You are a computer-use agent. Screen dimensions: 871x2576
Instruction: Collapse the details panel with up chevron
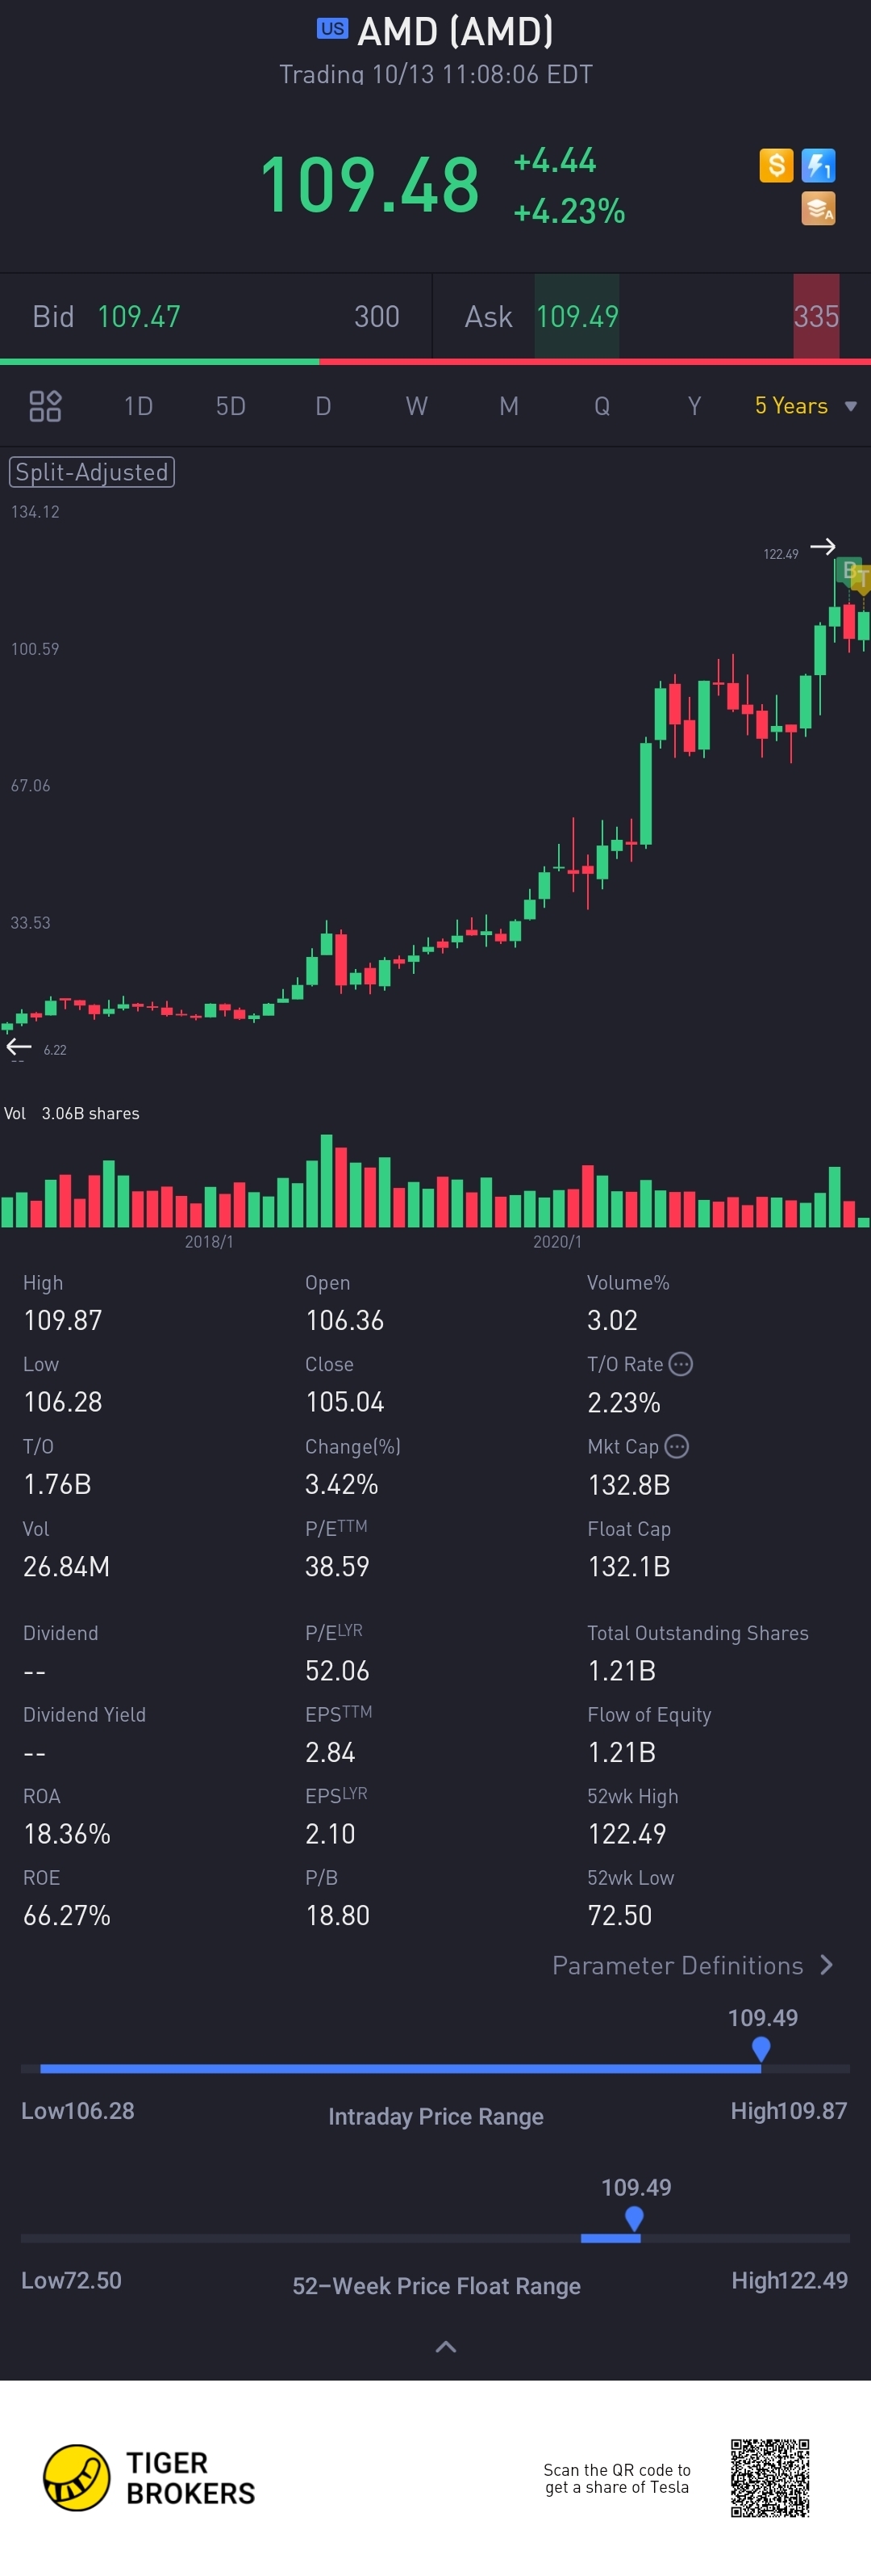click(x=445, y=2346)
